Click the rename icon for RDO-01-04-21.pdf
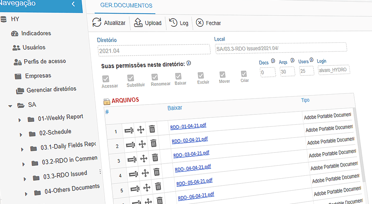 129,130
